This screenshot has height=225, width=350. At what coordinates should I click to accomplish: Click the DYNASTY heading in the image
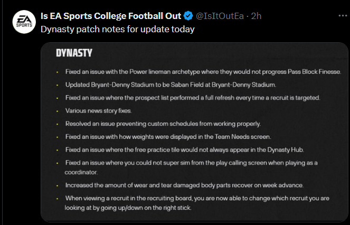pyautogui.click(x=74, y=53)
